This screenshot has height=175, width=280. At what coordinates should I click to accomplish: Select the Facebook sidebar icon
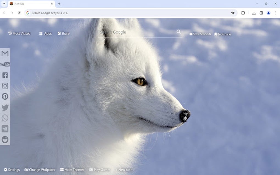5,75
